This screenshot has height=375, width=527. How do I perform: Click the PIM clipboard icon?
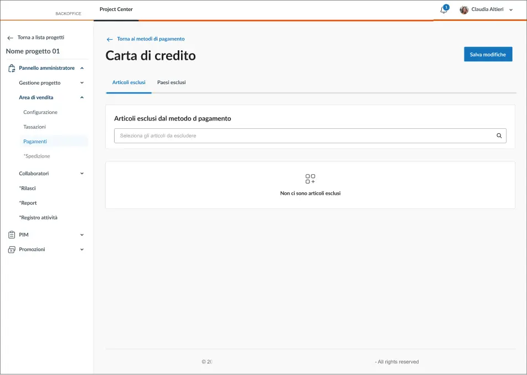[x=12, y=235]
